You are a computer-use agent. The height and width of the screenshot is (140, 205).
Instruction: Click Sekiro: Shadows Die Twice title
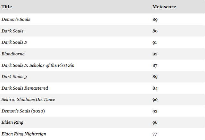(x=28, y=100)
